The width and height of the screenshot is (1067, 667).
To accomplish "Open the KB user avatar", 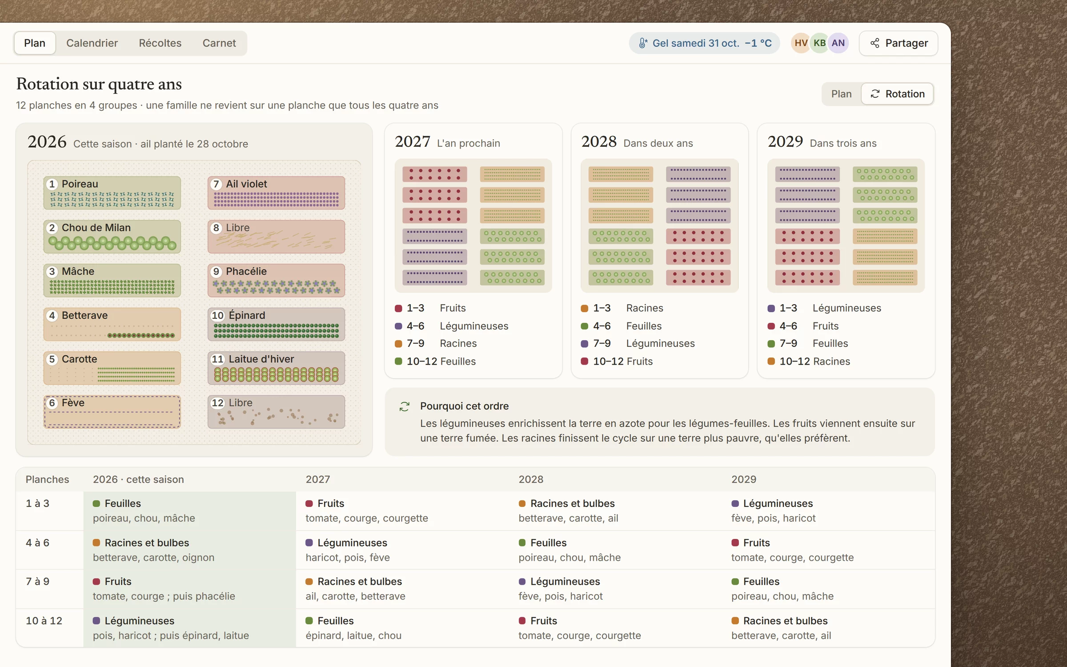I will point(820,43).
